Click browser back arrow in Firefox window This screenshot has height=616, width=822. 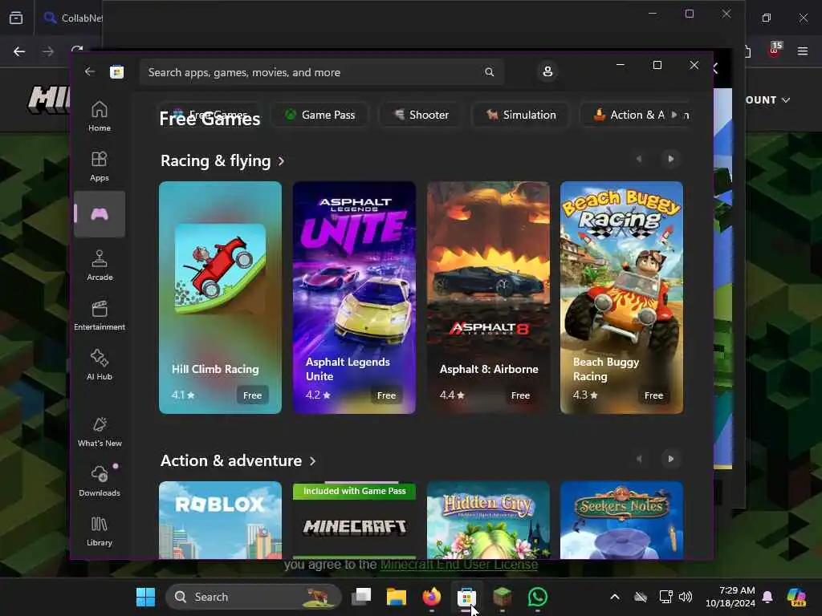pyautogui.click(x=19, y=51)
